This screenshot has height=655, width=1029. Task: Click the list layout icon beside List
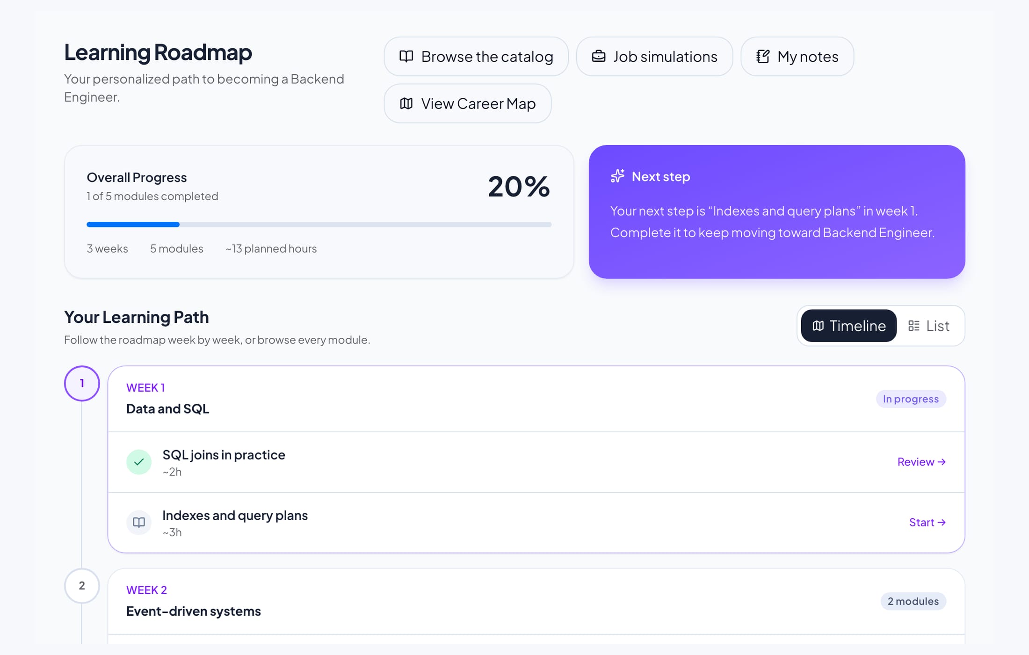(913, 326)
